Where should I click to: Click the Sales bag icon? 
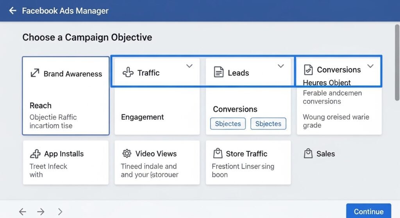[308, 153]
